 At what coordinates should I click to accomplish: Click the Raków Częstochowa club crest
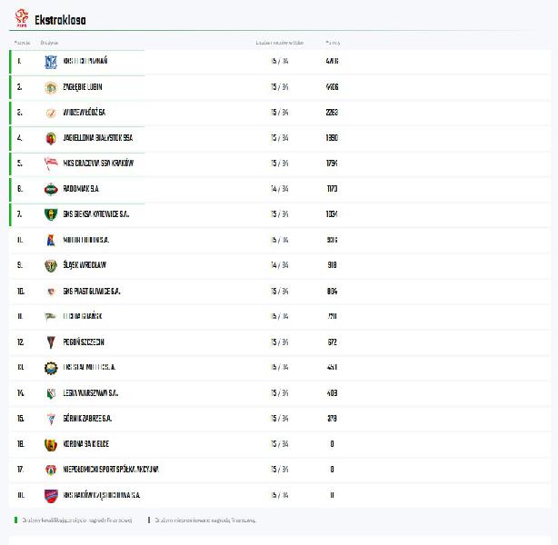coord(51,495)
